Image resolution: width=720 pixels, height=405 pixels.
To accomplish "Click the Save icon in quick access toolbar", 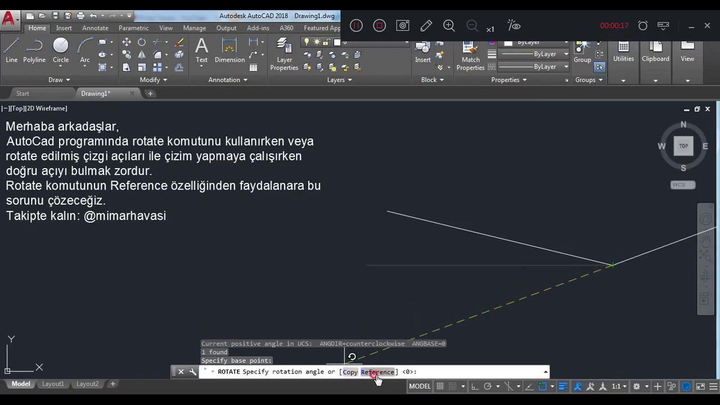I will pyautogui.click(x=55, y=16).
